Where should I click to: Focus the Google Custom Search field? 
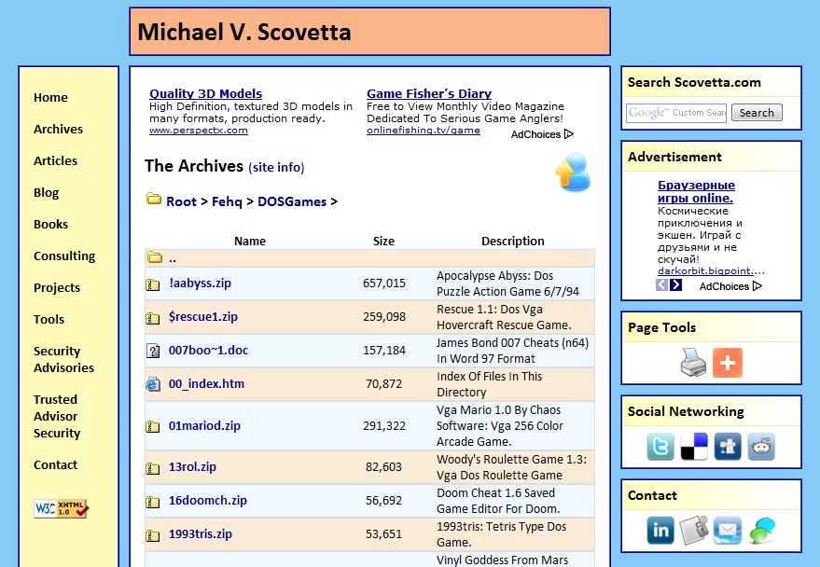tap(676, 113)
